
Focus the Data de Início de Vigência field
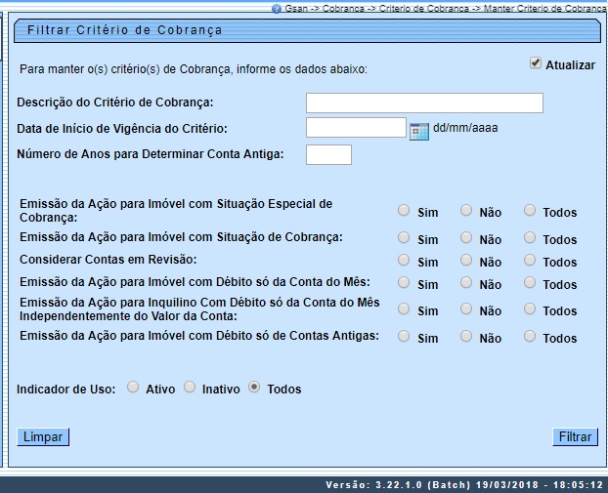356,128
